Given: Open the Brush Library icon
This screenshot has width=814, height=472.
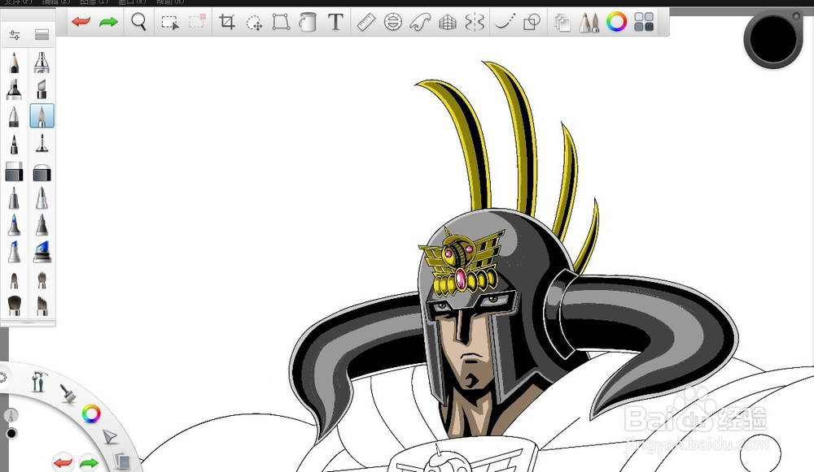Looking at the screenshot, I should (x=42, y=35).
